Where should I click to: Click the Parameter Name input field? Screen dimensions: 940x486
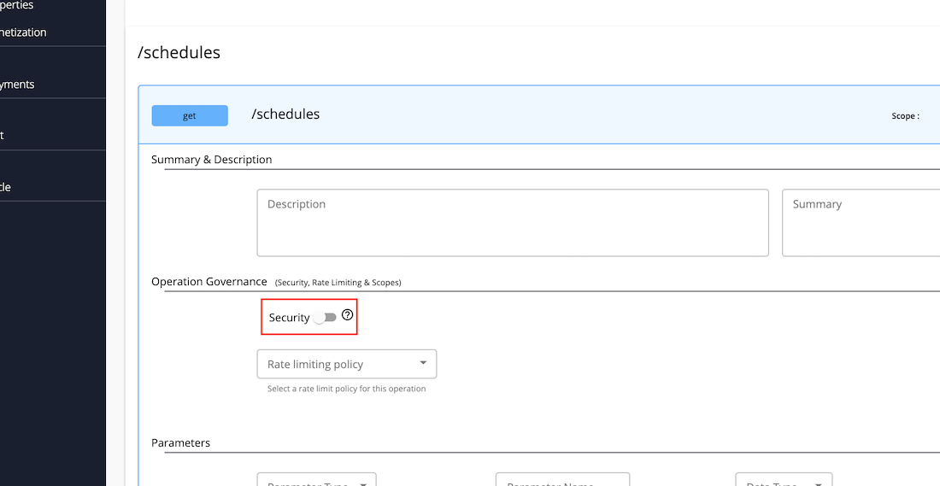[561, 481]
